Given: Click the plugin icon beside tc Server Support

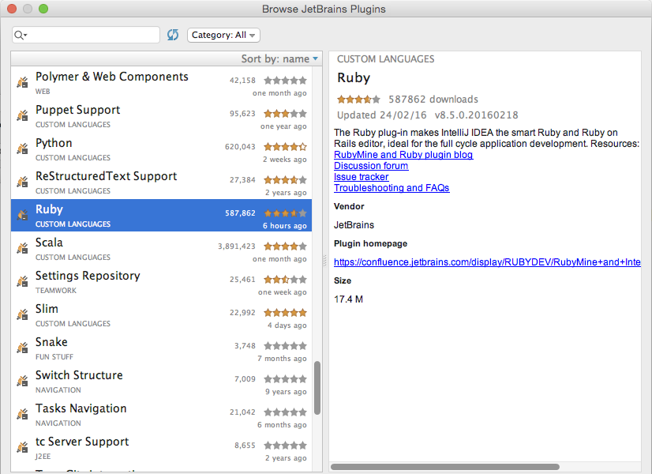Looking at the screenshot, I should (x=22, y=447).
